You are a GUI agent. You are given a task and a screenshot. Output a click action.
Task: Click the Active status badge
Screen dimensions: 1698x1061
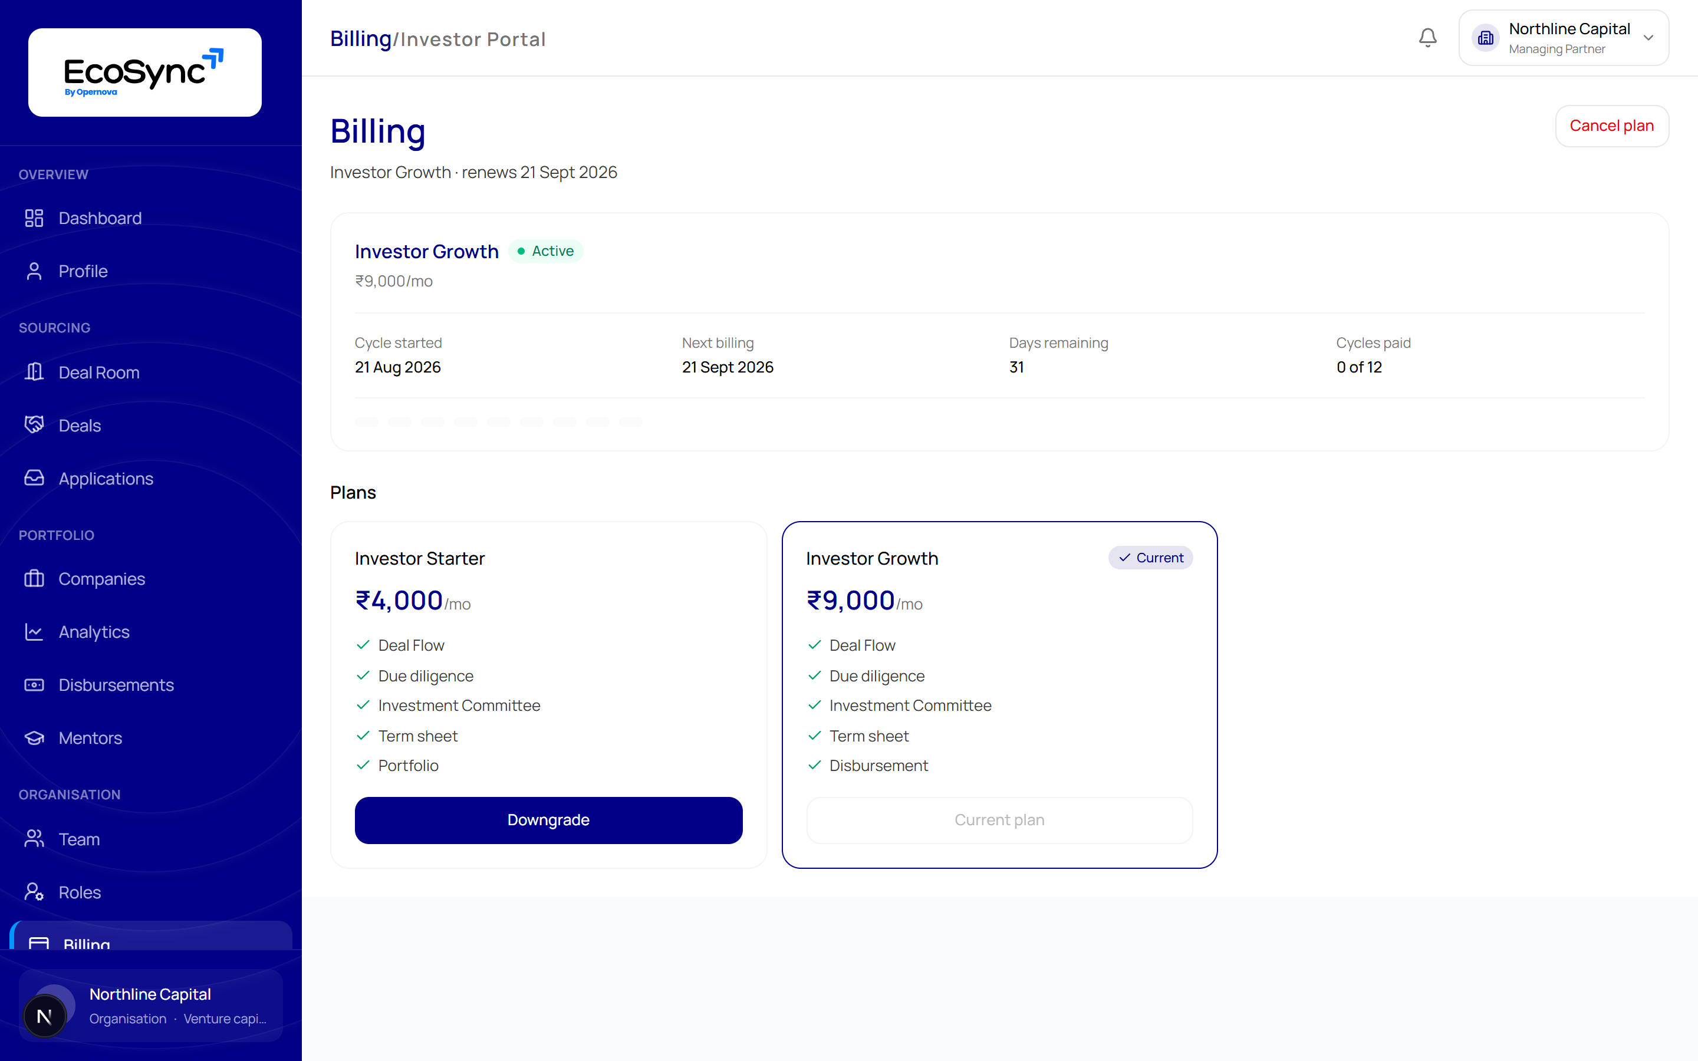[545, 251]
